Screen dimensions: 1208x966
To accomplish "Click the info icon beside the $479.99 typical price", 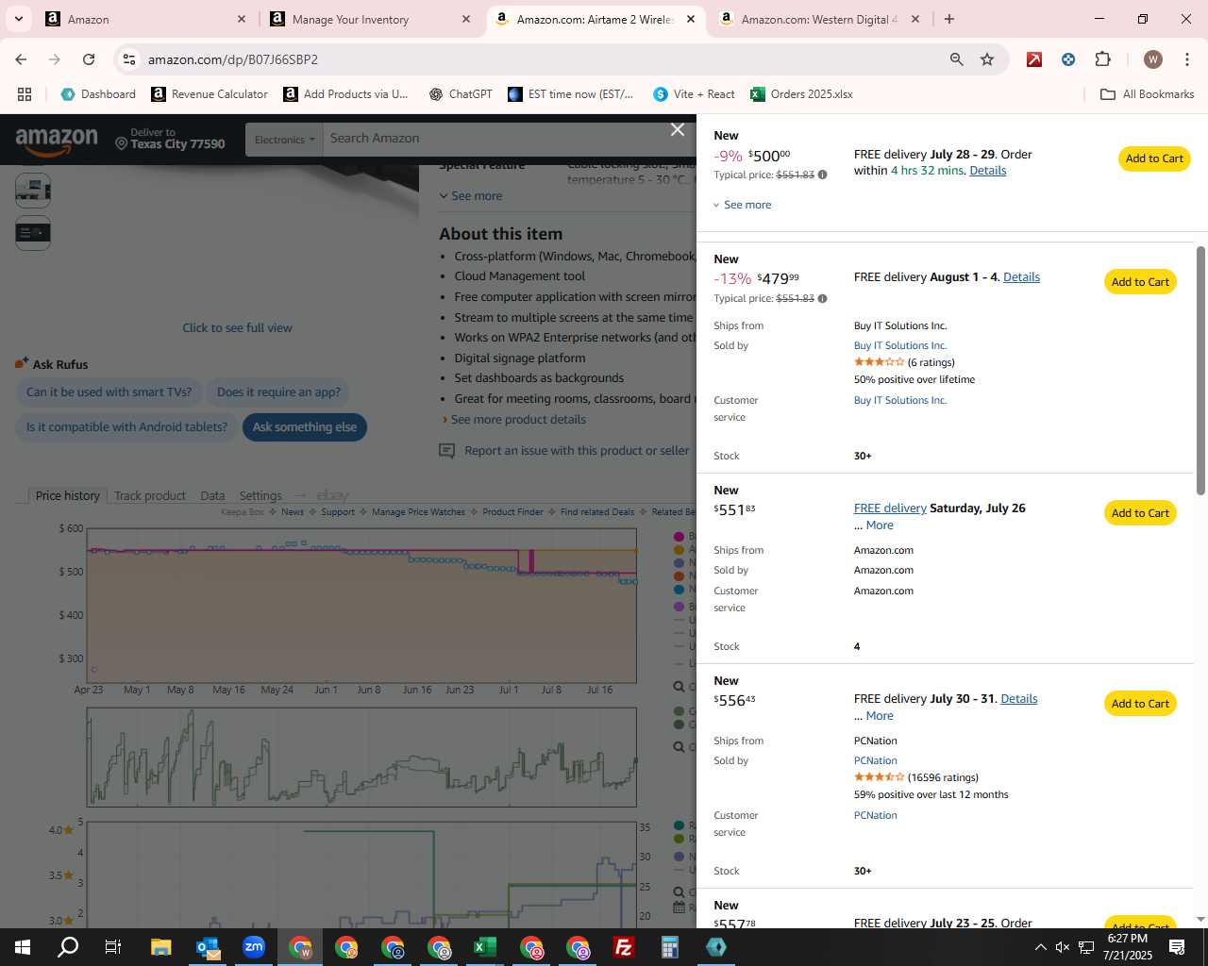I will [x=822, y=298].
